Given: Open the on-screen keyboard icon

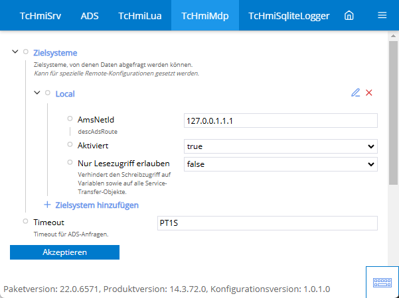Looking at the screenshot, I should (x=382, y=282).
